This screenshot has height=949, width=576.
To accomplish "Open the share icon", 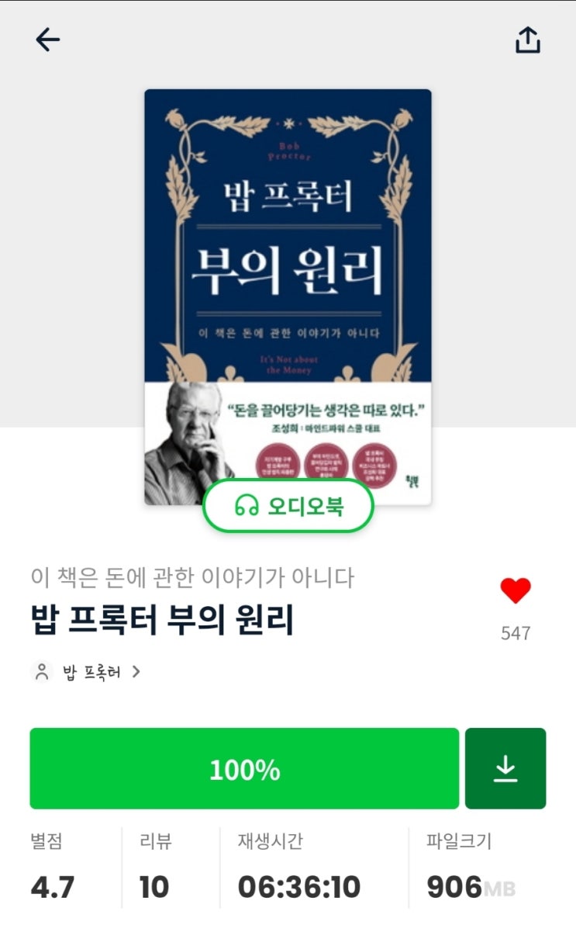I will 527,40.
